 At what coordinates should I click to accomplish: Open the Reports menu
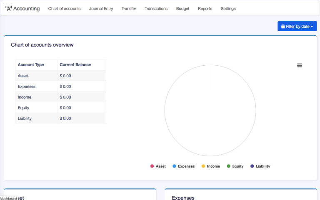click(205, 9)
